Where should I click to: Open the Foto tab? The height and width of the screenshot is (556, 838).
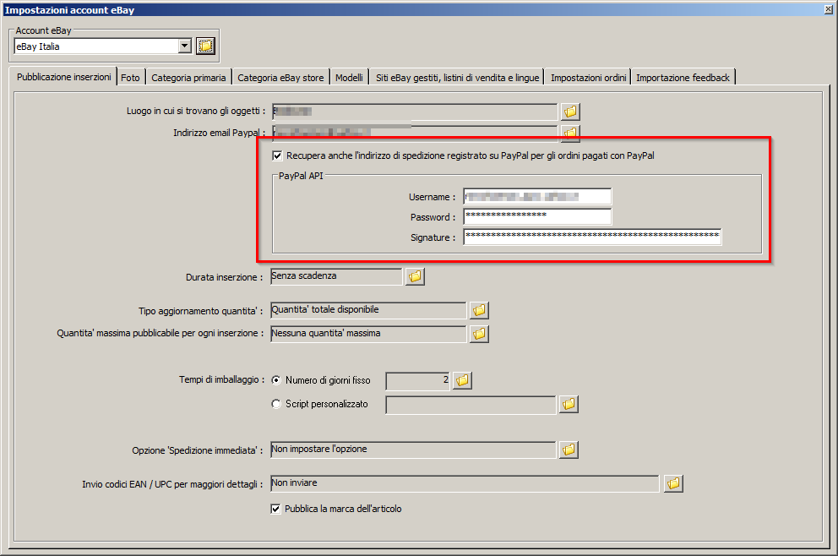130,78
